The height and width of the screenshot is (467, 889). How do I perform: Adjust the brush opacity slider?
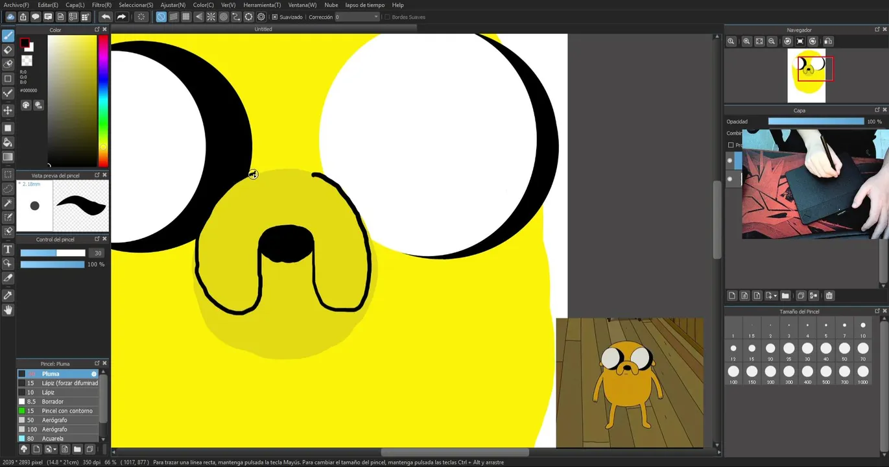tap(53, 265)
